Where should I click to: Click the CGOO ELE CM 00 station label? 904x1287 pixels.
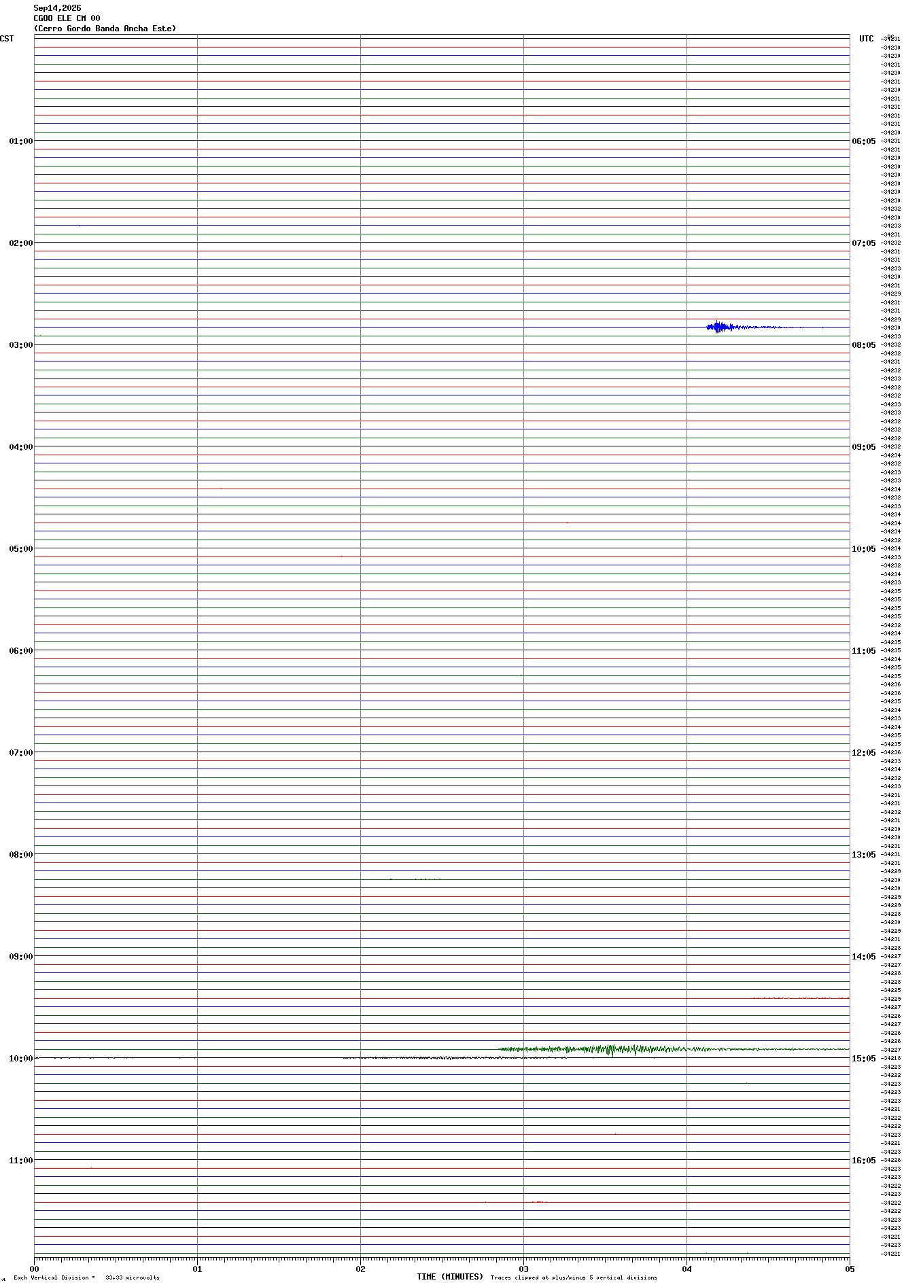click(67, 18)
